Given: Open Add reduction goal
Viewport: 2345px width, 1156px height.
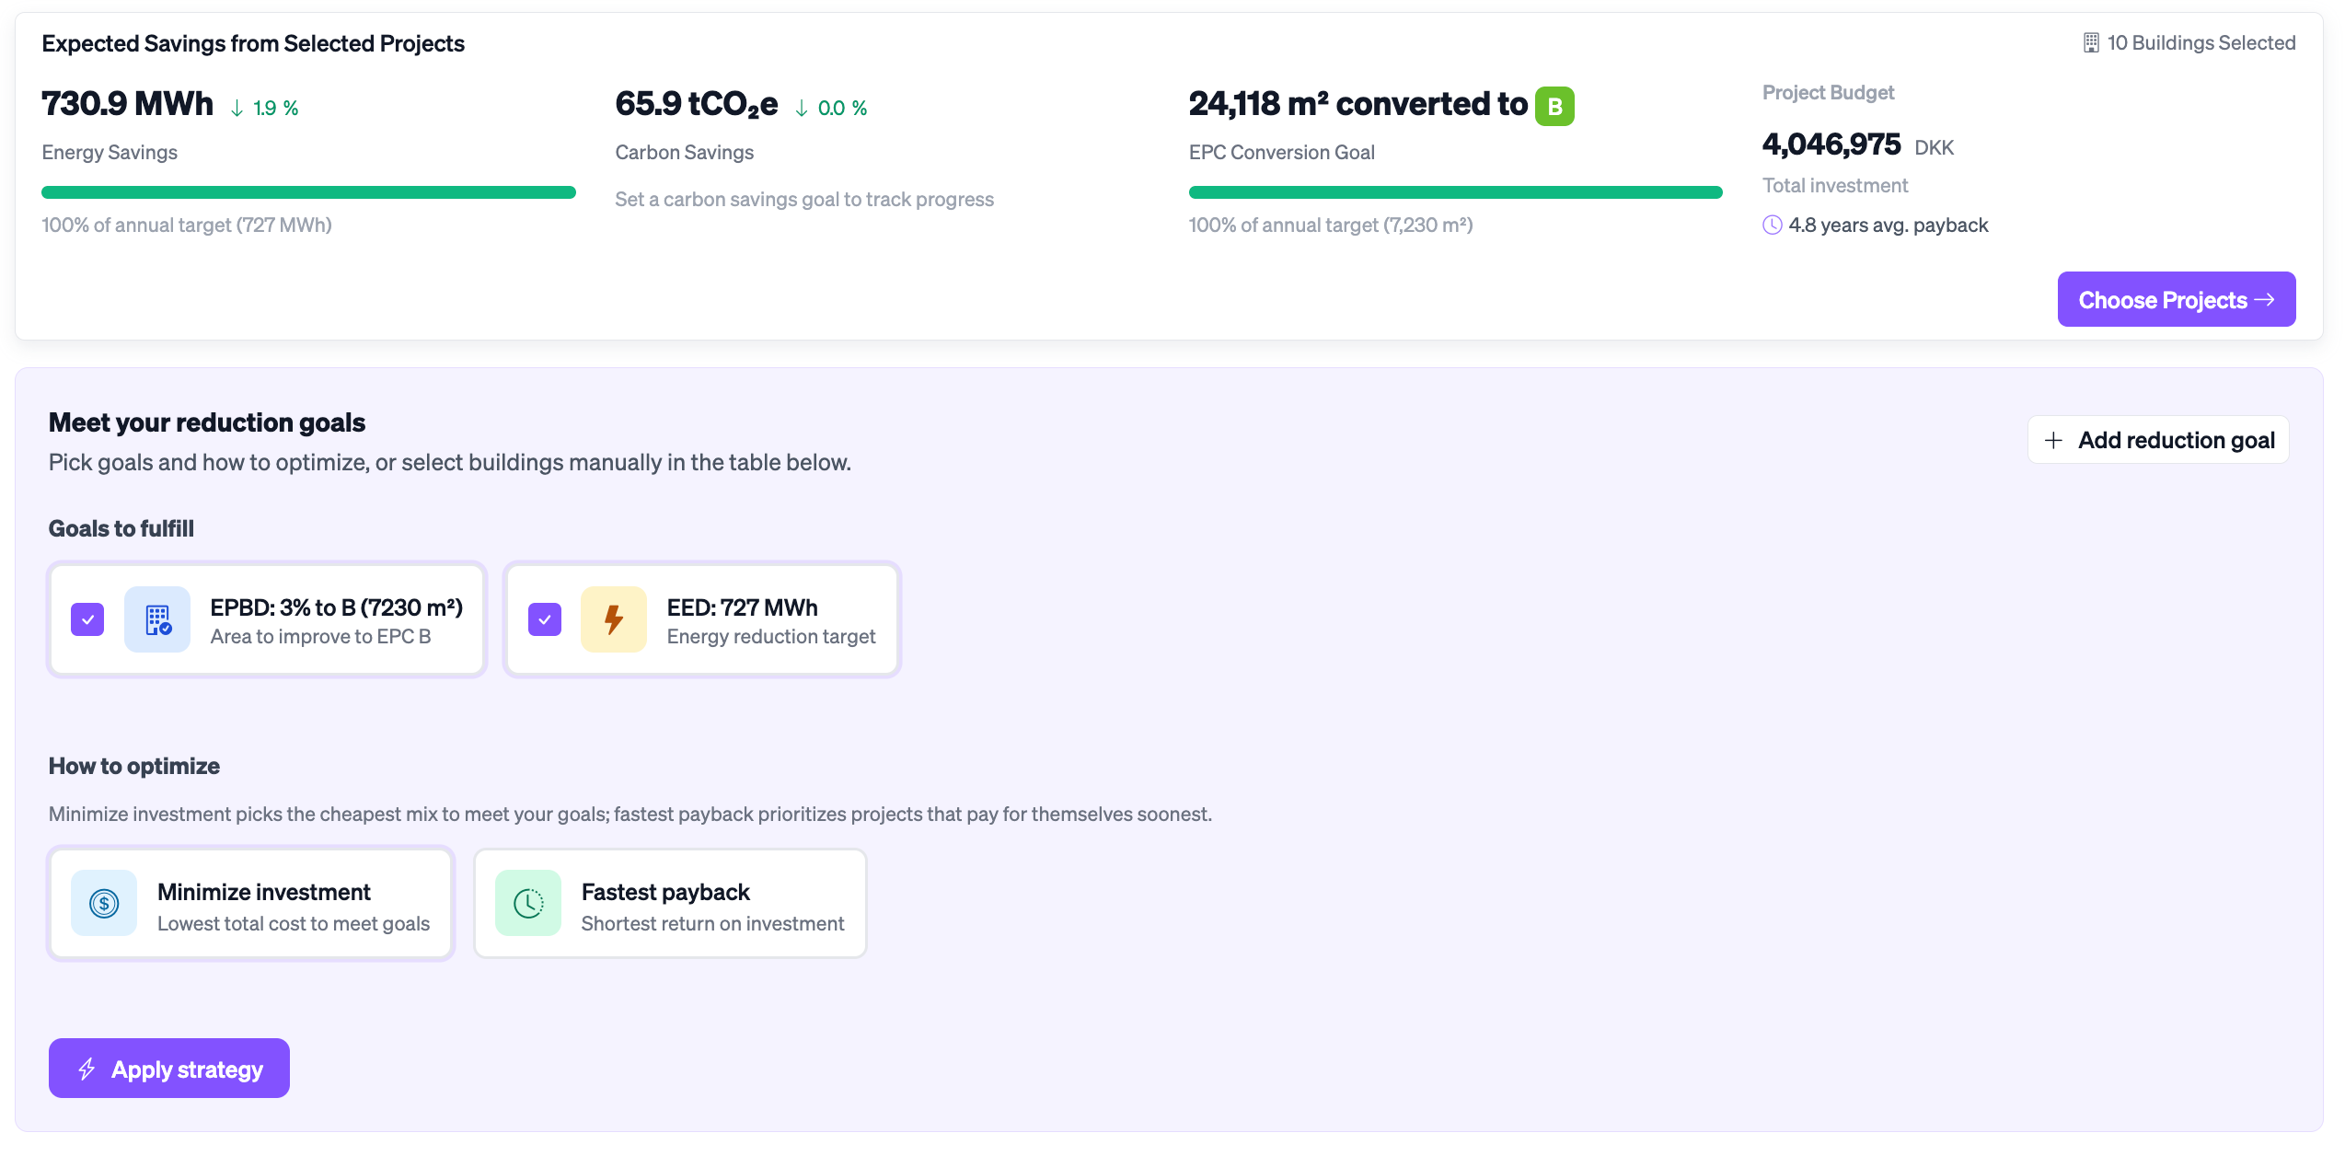Looking at the screenshot, I should [x=2158, y=439].
